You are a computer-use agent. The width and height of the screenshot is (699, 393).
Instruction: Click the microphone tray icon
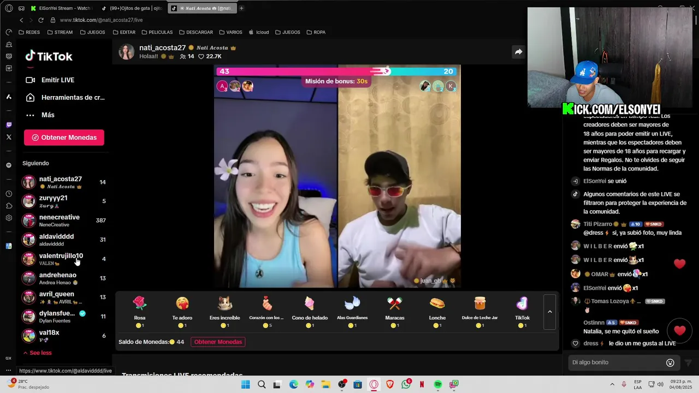[624, 384]
